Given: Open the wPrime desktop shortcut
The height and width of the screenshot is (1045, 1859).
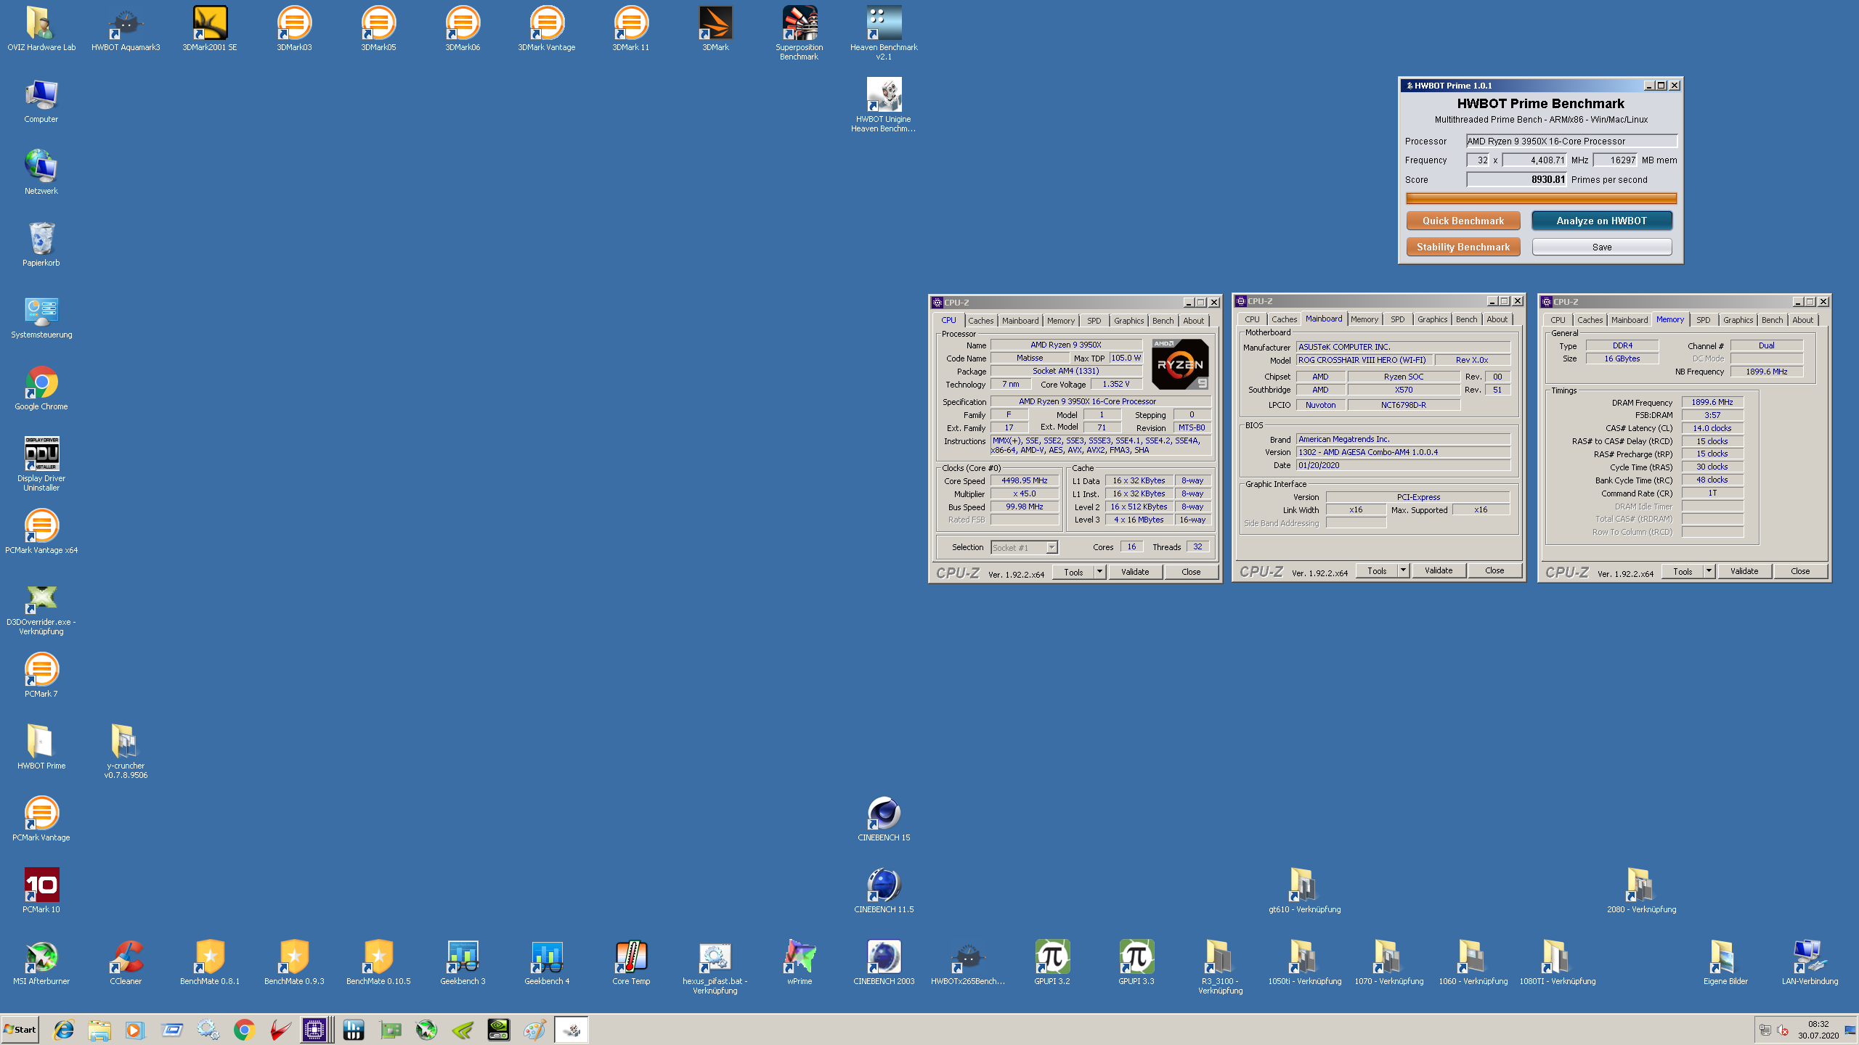Looking at the screenshot, I should (x=800, y=963).
